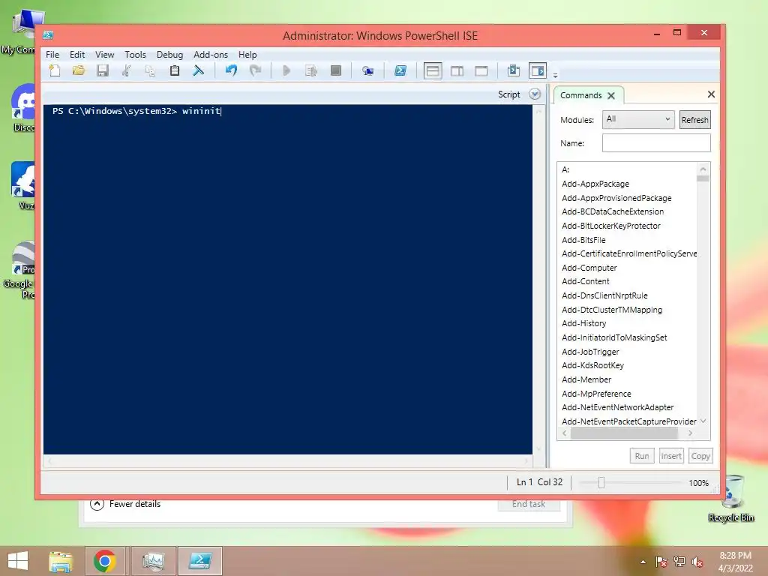Show script pane on the right icon

point(457,71)
